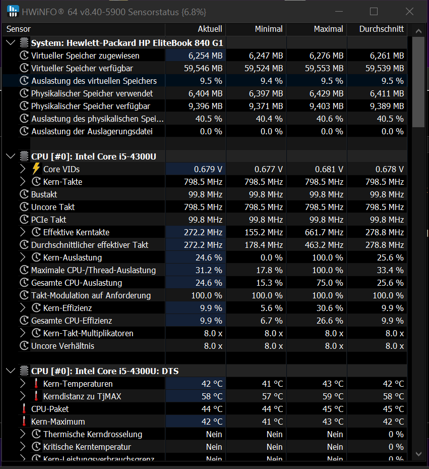The height and width of the screenshot is (469, 429).
Task: Click the clock icon of PCIe Takt
Action: pyautogui.click(x=24, y=219)
